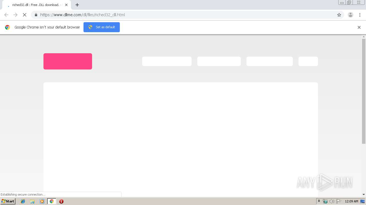The image size is (366, 205).
Task: Click the page scroll down arrow
Action: tap(364, 194)
